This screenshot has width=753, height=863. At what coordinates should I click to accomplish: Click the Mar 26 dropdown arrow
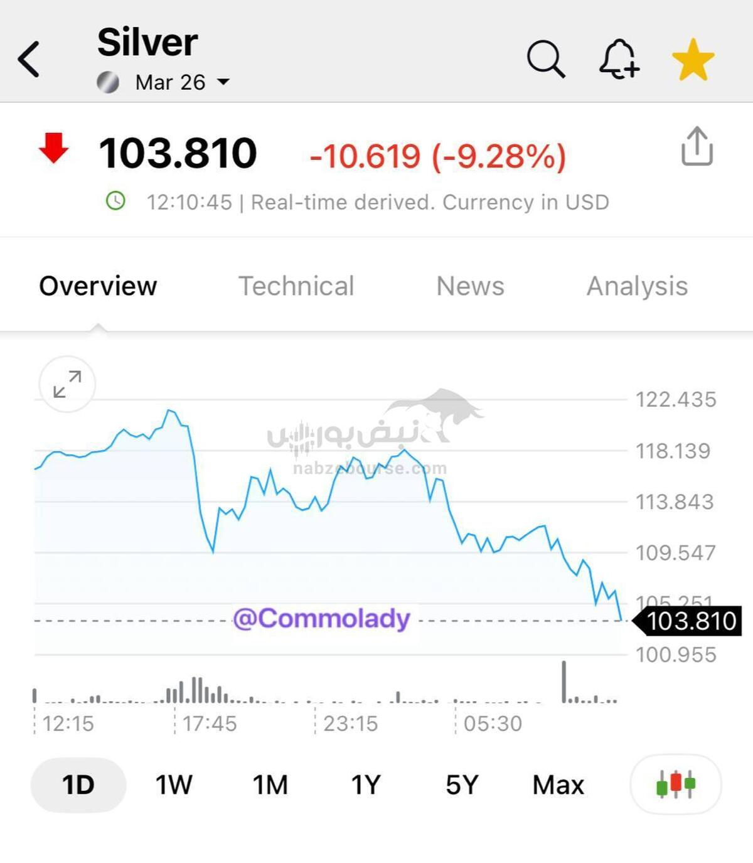pyautogui.click(x=223, y=82)
